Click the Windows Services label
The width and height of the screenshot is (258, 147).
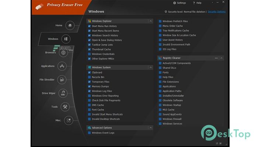(x=172, y=124)
